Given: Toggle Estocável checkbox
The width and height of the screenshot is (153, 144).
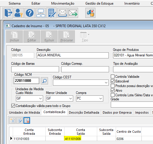Looking at the screenshot, I should click(x=113, y=81).
